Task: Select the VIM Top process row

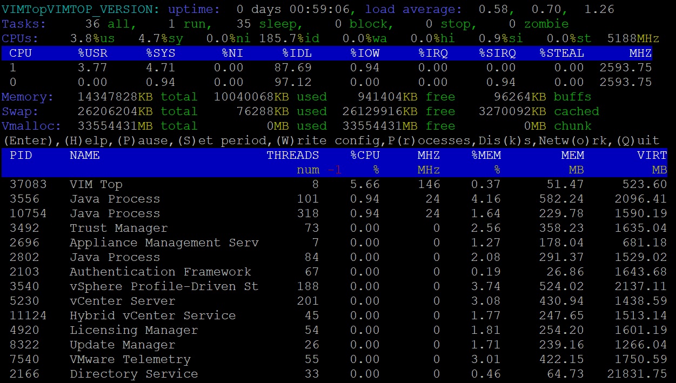Action: pyautogui.click(x=96, y=184)
